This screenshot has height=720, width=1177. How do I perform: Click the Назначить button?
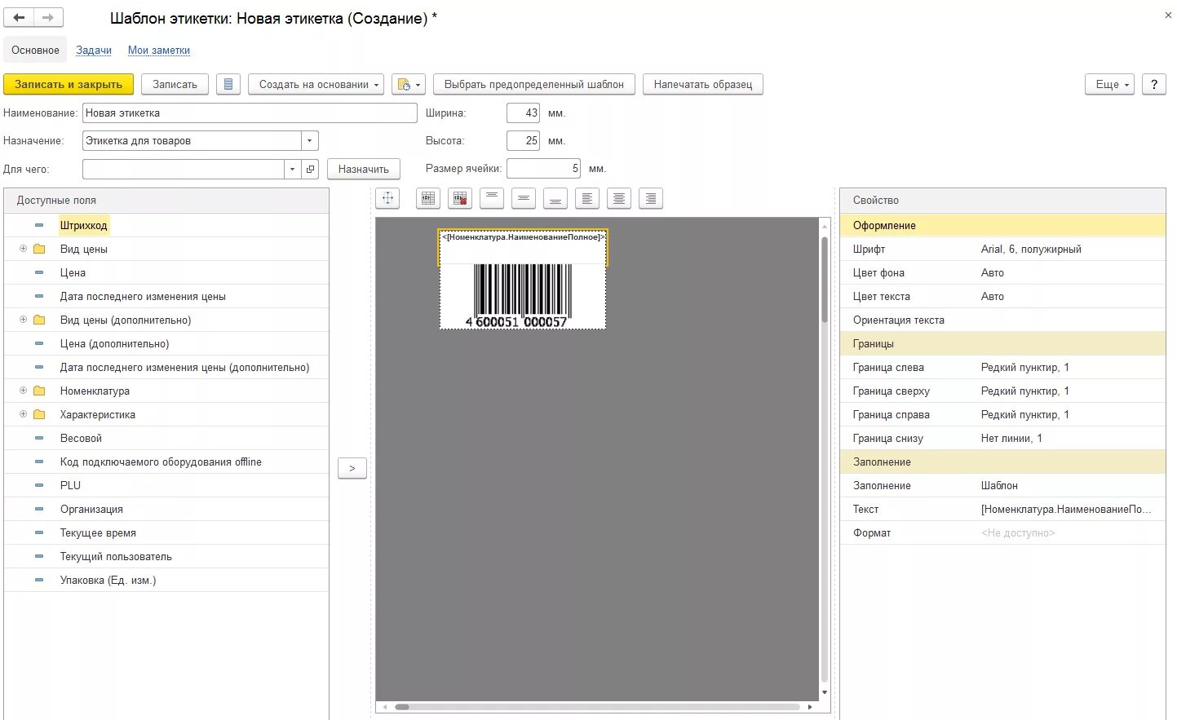pos(364,169)
